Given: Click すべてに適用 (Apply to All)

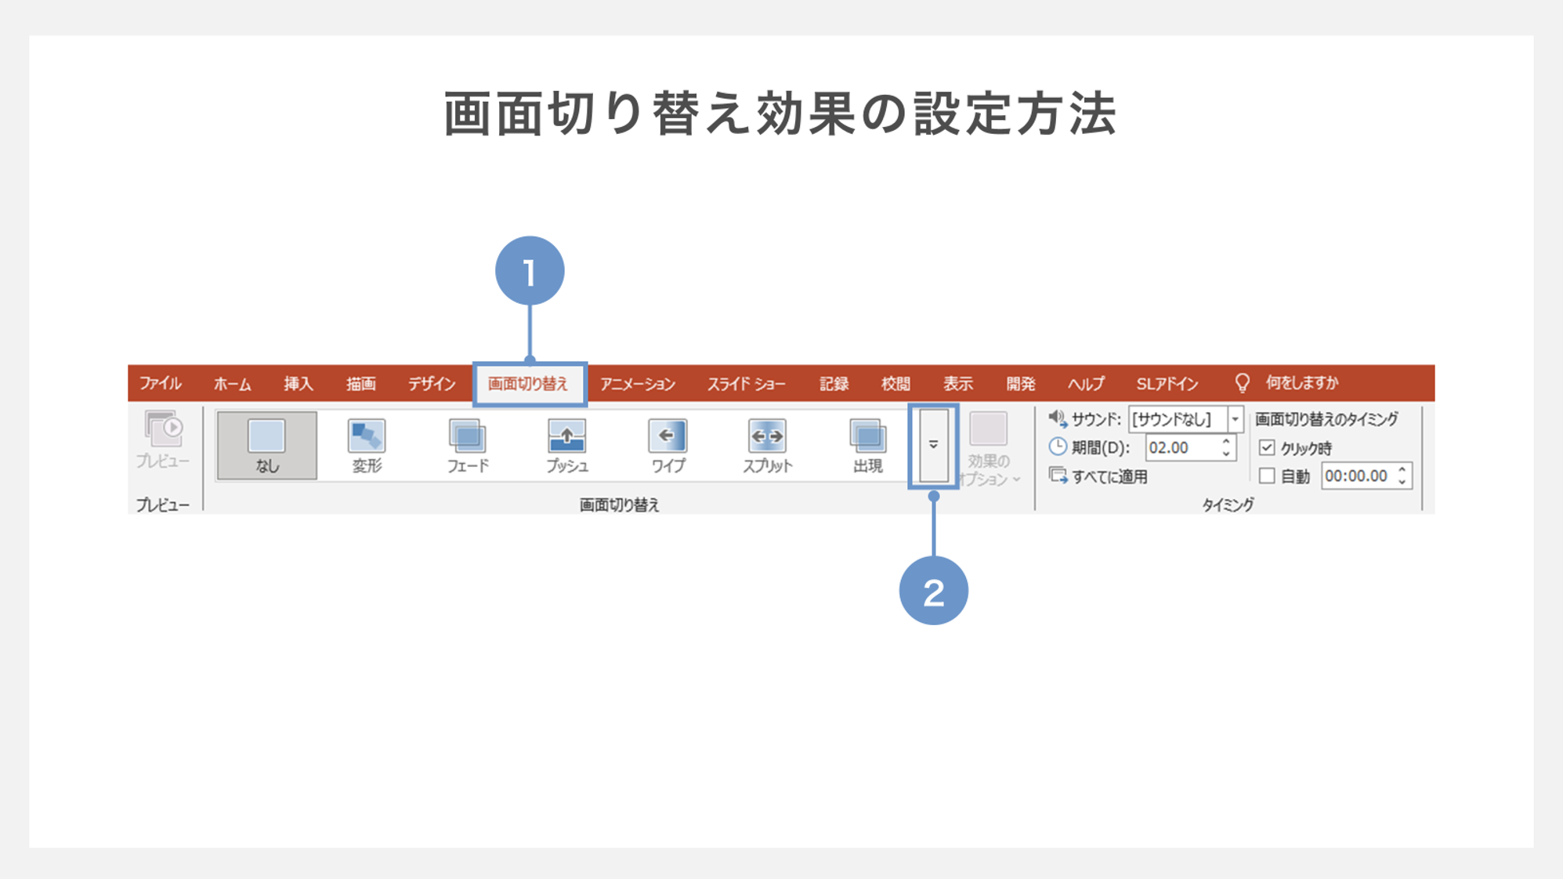Looking at the screenshot, I should [x=1098, y=476].
